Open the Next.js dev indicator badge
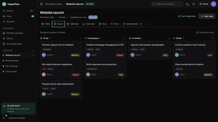Image resolution: width=218 pixels, height=122 pixels. (x=6, y=116)
